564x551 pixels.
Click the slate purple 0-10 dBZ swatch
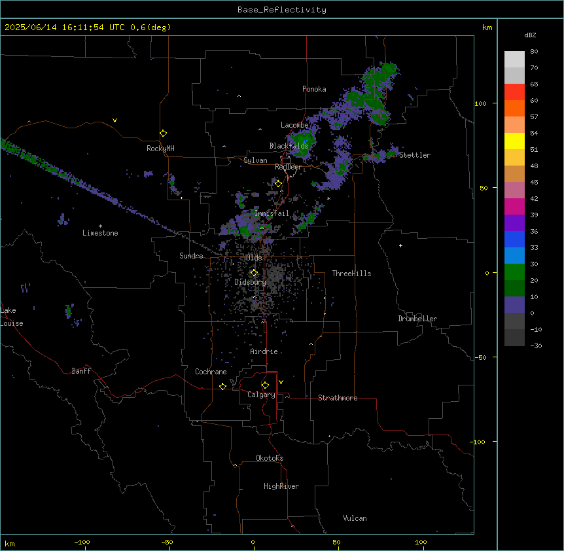click(x=514, y=305)
